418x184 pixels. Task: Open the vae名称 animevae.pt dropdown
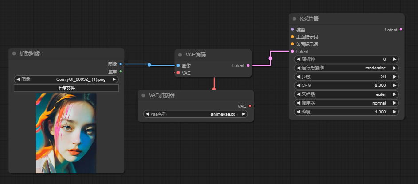click(195, 114)
